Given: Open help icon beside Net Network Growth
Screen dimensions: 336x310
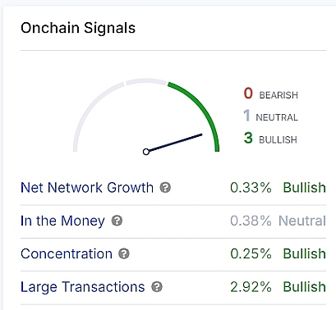Looking at the screenshot, I should click(x=165, y=188).
